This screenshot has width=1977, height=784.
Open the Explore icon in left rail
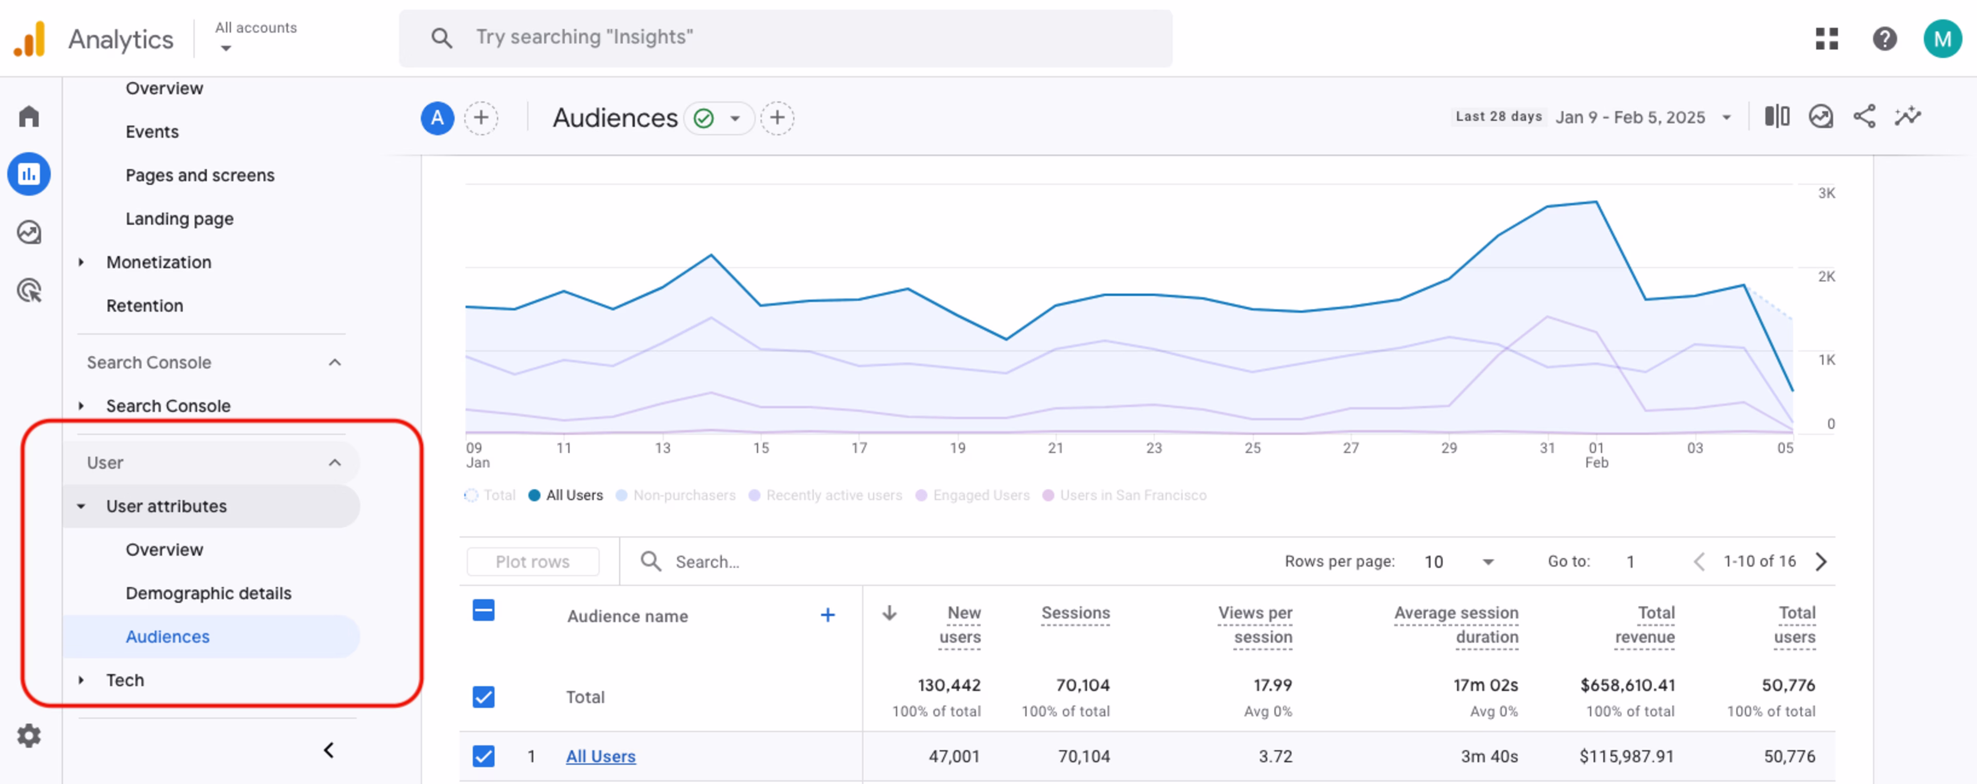pyautogui.click(x=29, y=231)
